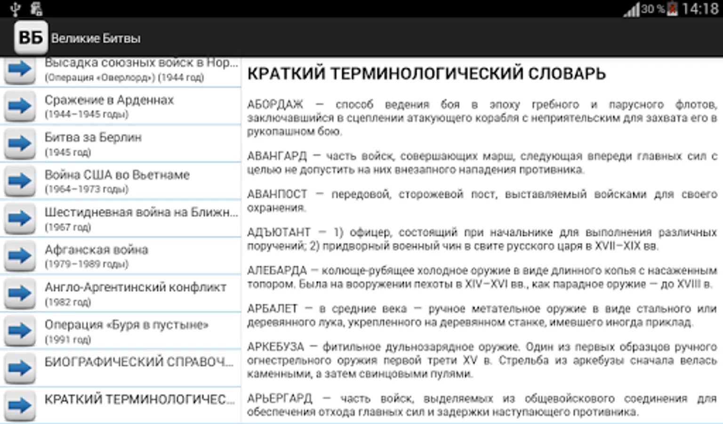This screenshot has height=424, width=723.
Task: Tap the (1964–1973 годы) subtitle
Action: (87, 189)
